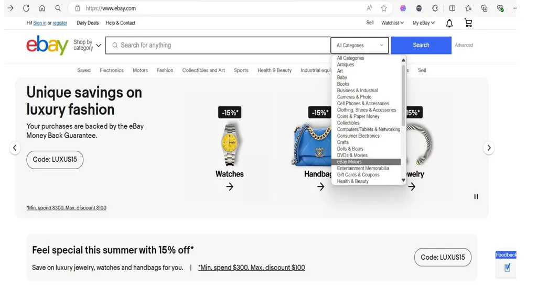The height and width of the screenshot is (301, 537).
Task: Open eBay notifications bell
Action: coord(449,23)
